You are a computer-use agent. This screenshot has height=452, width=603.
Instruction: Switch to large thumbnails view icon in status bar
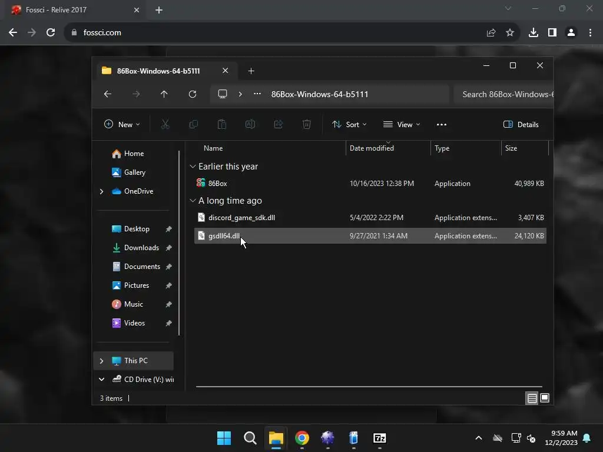pos(545,398)
